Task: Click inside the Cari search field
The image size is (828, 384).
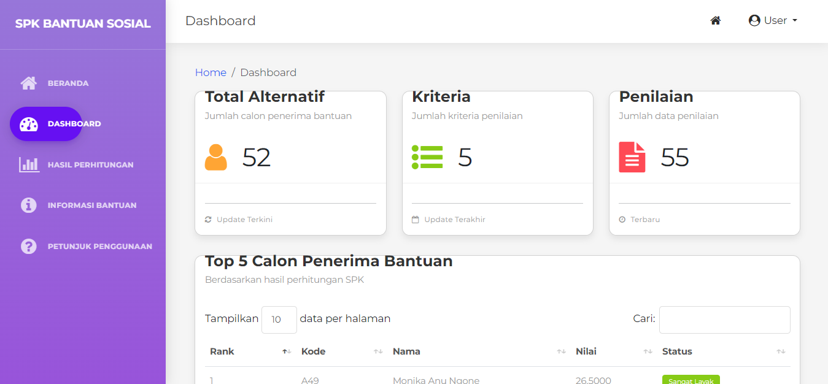Action: coord(724,320)
